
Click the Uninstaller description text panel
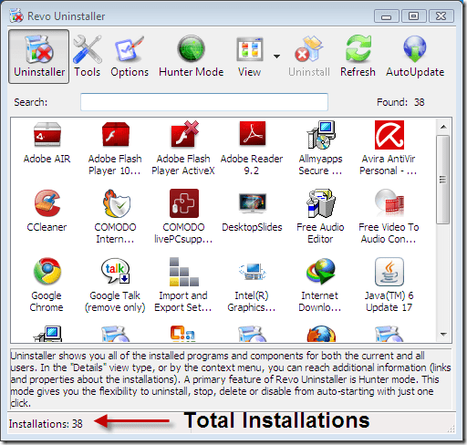pos(231,379)
